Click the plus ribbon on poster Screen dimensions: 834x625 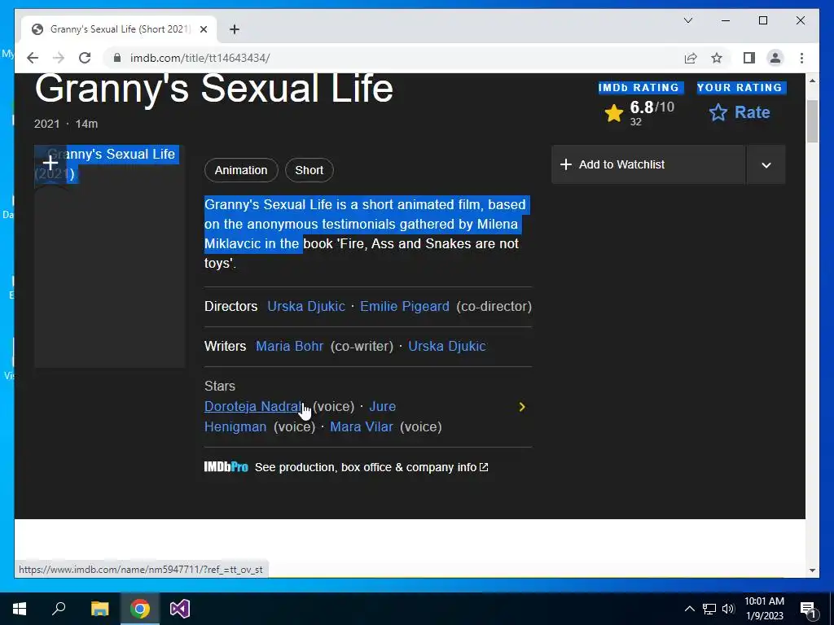click(50, 164)
